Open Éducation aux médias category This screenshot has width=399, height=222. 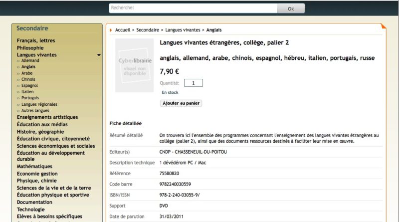(x=42, y=125)
